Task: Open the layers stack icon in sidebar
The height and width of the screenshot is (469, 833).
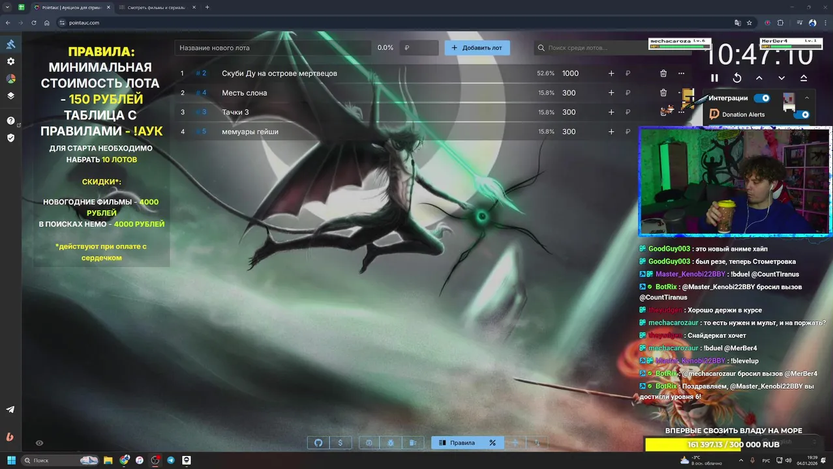Action: coord(10,95)
